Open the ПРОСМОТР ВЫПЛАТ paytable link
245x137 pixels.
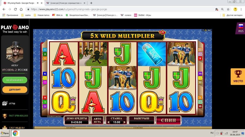point(54,116)
